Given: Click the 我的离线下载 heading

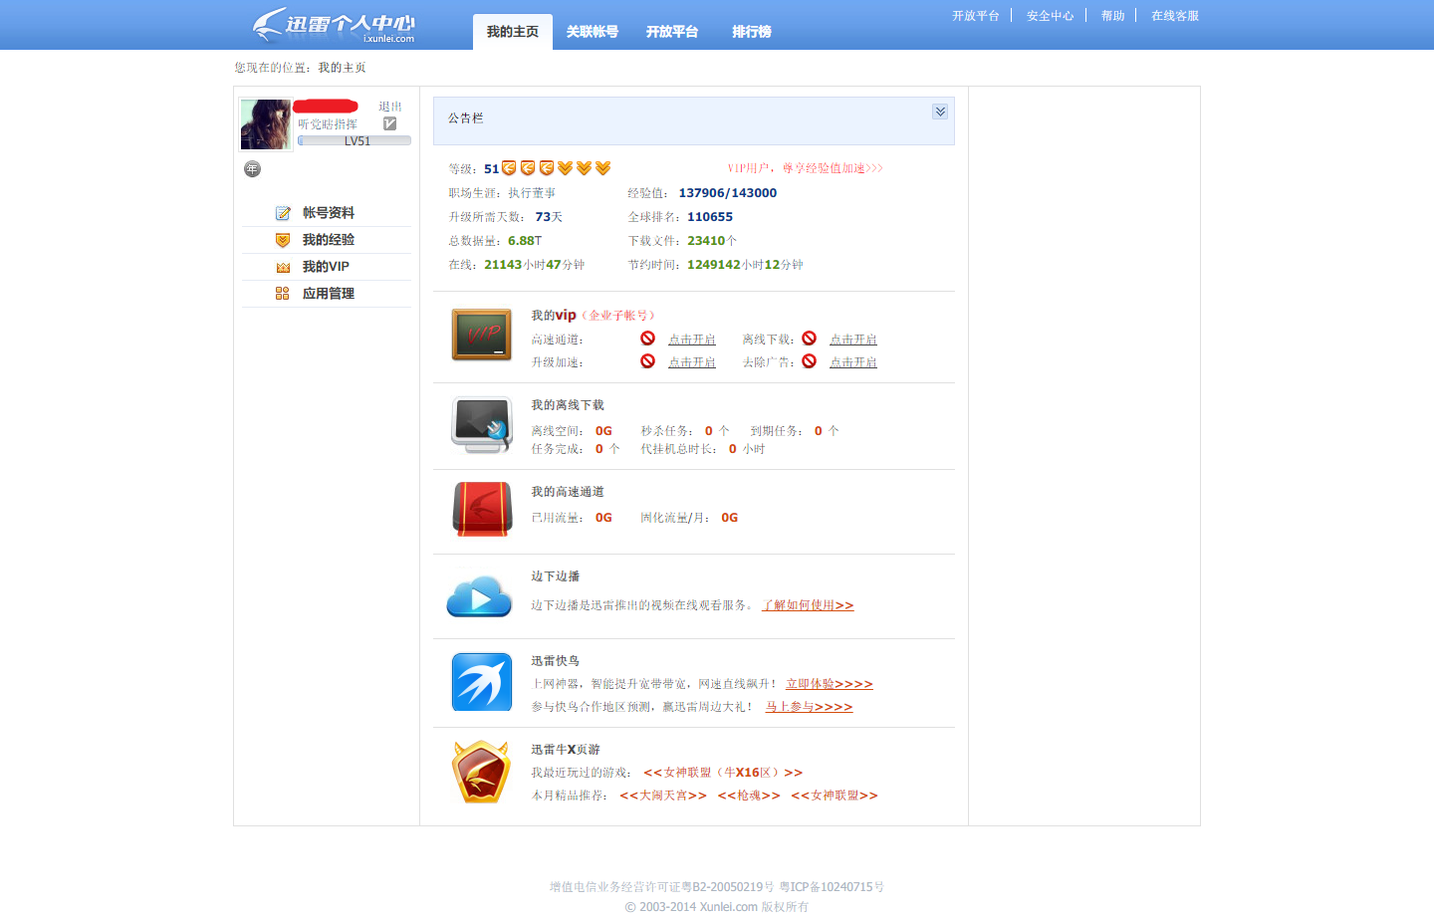Looking at the screenshot, I should (568, 405).
